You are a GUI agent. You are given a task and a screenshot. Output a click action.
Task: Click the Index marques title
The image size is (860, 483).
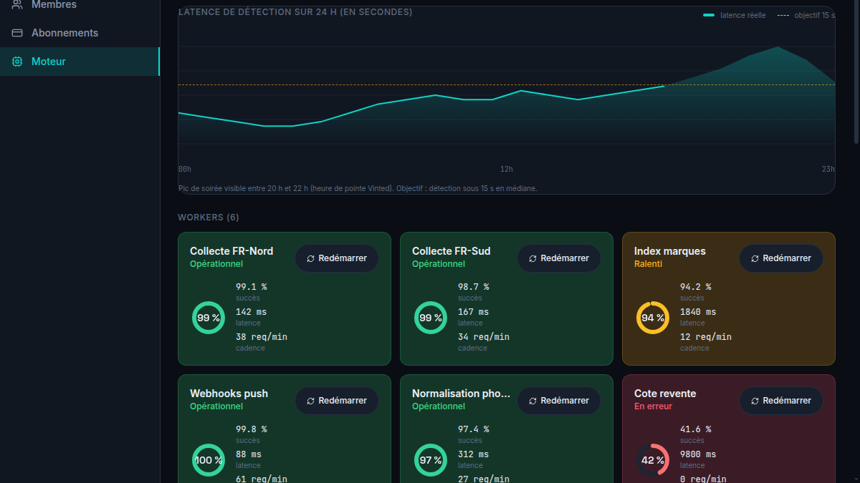pyautogui.click(x=670, y=251)
